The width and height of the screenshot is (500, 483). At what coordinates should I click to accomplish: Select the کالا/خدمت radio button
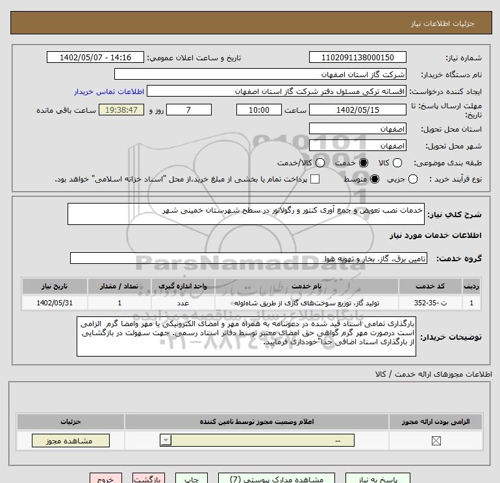(x=320, y=163)
